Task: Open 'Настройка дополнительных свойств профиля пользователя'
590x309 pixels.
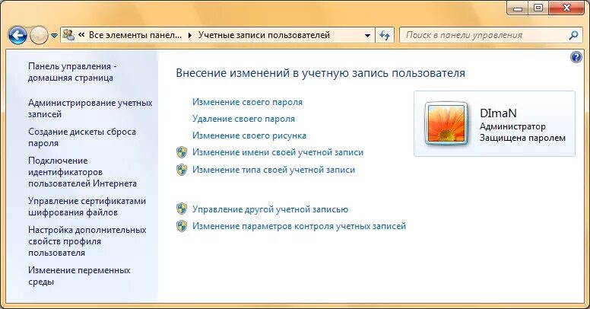Action: pos(87,241)
